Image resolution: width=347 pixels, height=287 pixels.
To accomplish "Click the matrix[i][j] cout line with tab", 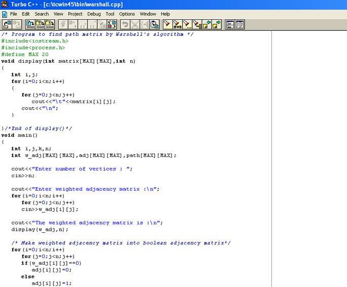I will pos(74,102).
